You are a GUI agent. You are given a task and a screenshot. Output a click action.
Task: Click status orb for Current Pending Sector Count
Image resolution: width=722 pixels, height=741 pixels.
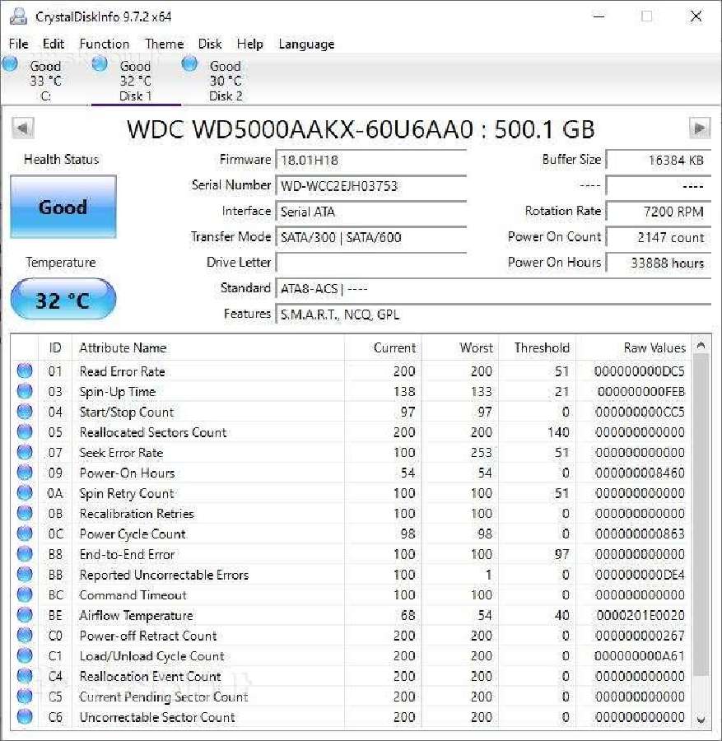pyautogui.click(x=25, y=696)
